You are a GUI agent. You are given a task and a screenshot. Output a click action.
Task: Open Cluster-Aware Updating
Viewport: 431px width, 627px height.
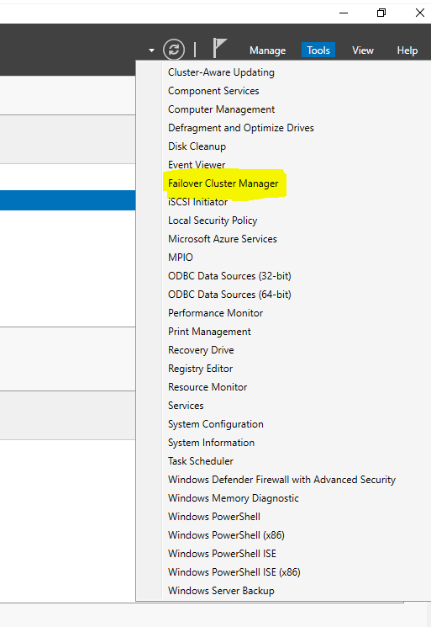click(x=221, y=72)
